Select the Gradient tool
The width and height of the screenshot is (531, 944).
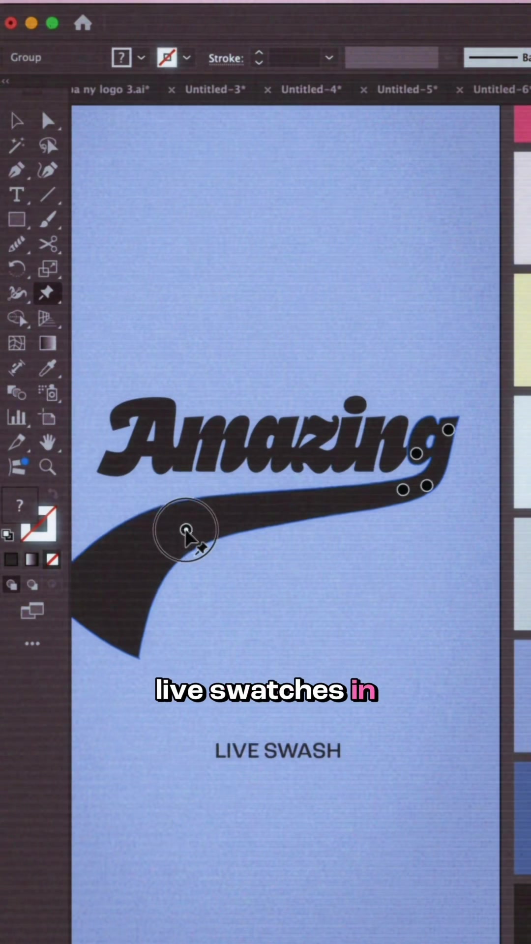(x=48, y=343)
